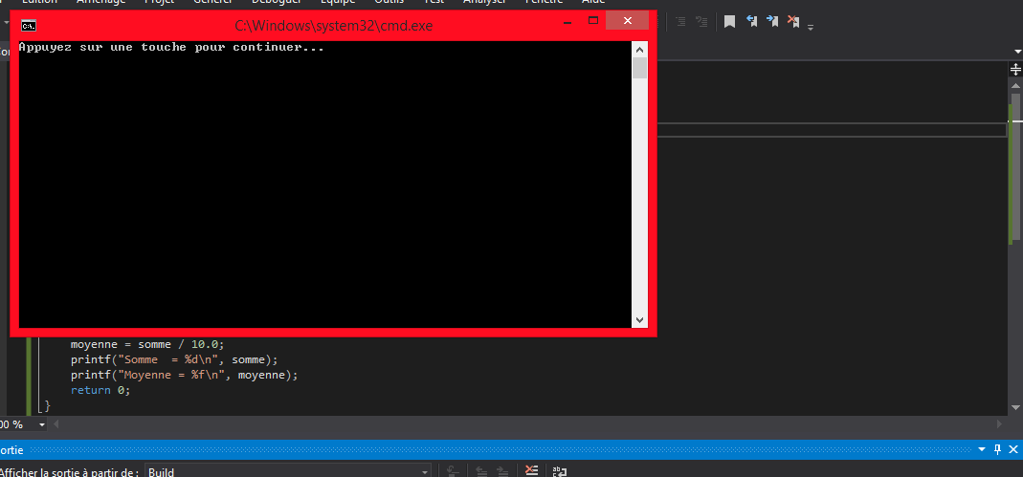Clear all bookmarks icon with red X
The height and width of the screenshot is (477, 1023).
coord(793,21)
